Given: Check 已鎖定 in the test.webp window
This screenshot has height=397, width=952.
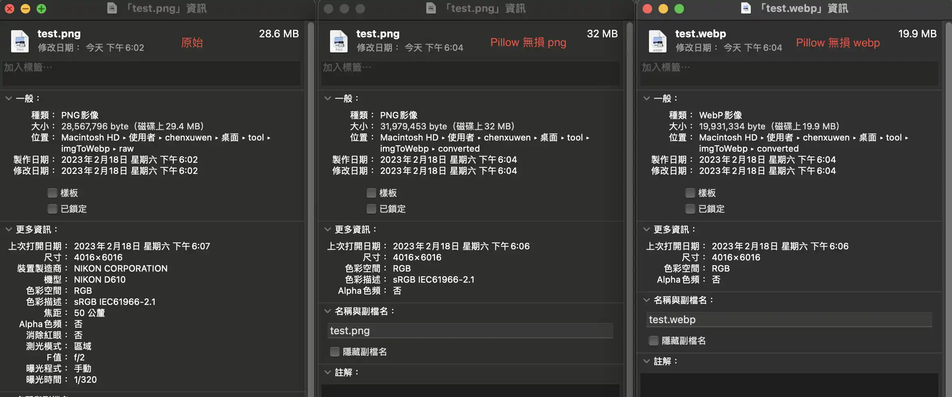Looking at the screenshot, I should 690,209.
